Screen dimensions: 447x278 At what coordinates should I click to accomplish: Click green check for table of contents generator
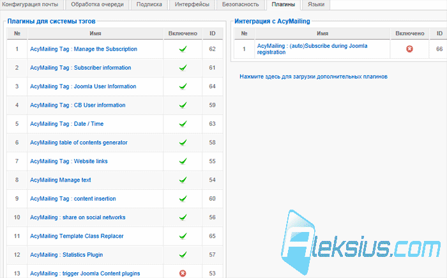pyautogui.click(x=183, y=143)
